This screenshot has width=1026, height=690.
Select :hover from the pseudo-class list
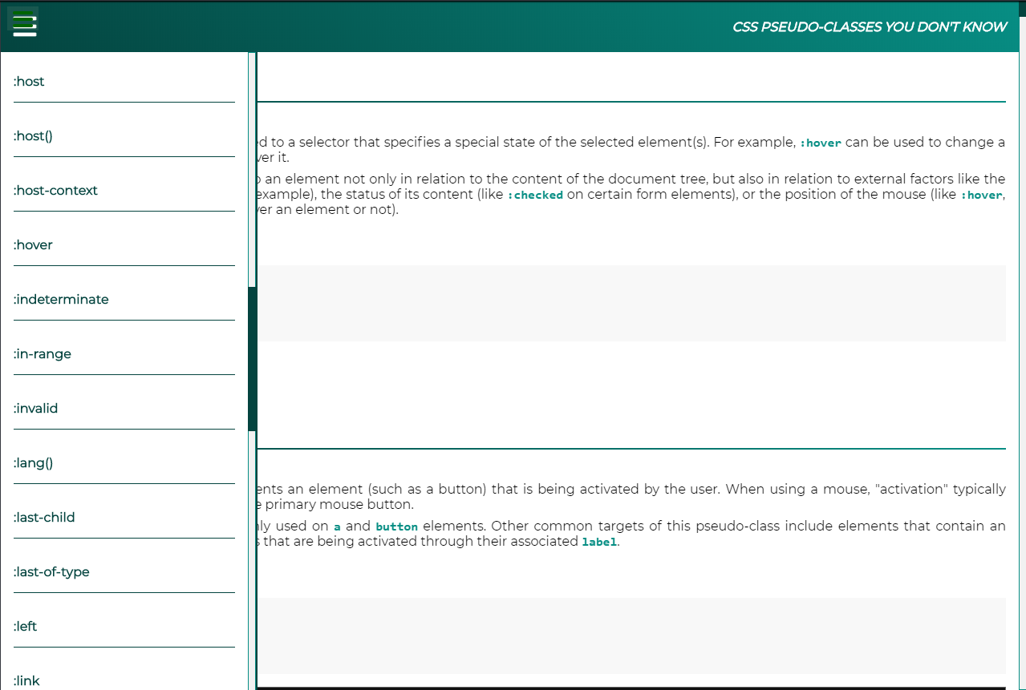coord(33,244)
